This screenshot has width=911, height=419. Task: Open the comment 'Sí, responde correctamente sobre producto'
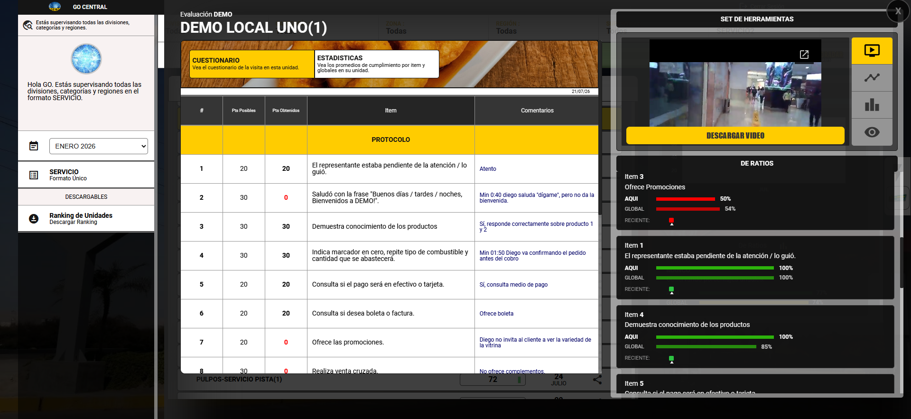[537, 227]
